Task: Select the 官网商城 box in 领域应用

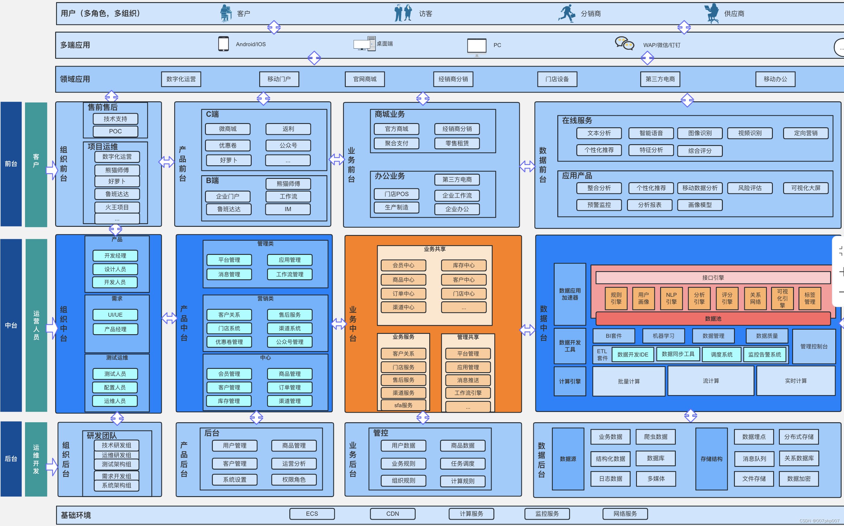Action: 365,79
